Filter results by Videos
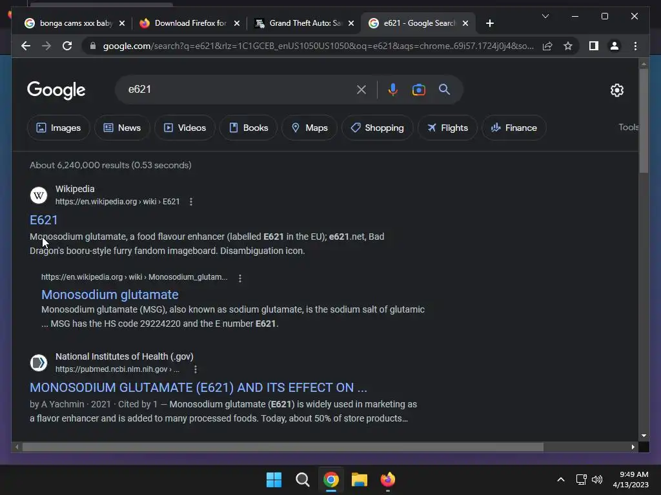This screenshot has width=661, height=495. coord(185,128)
